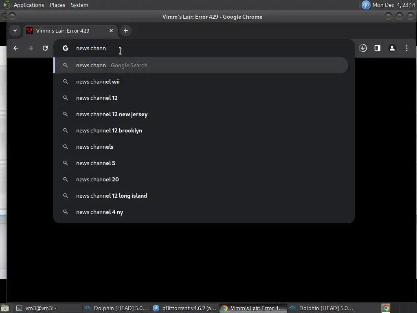Click the Google G icon in the address bar

(66, 48)
